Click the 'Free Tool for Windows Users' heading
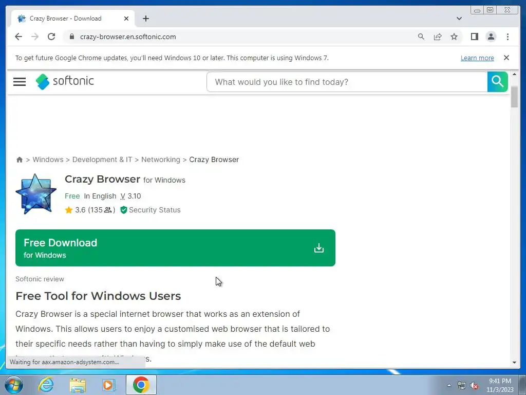The width and height of the screenshot is (526, 395). pos(98,296)
